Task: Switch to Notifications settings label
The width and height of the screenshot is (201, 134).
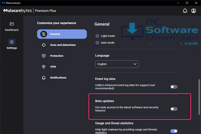Action: (58, 78)
